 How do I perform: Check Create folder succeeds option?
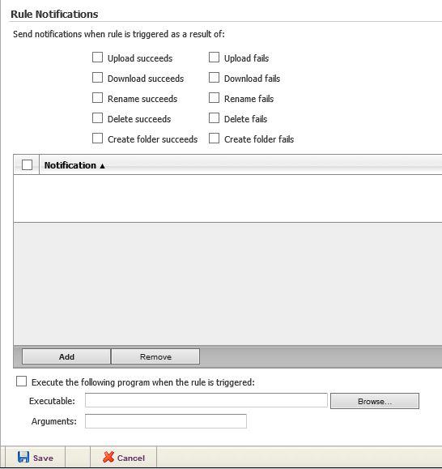coord(97,139)
